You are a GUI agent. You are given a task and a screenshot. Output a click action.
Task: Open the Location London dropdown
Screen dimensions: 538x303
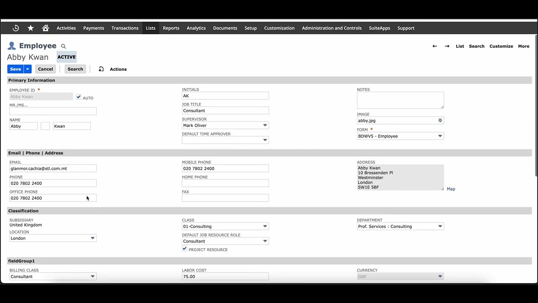click(x=92, y=238)
